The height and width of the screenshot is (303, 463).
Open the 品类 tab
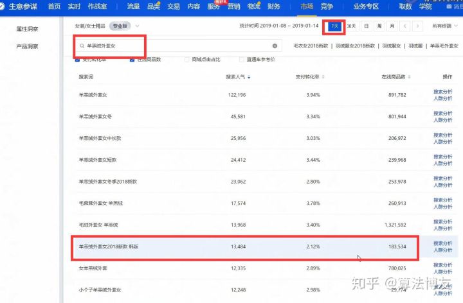(153, 6)
